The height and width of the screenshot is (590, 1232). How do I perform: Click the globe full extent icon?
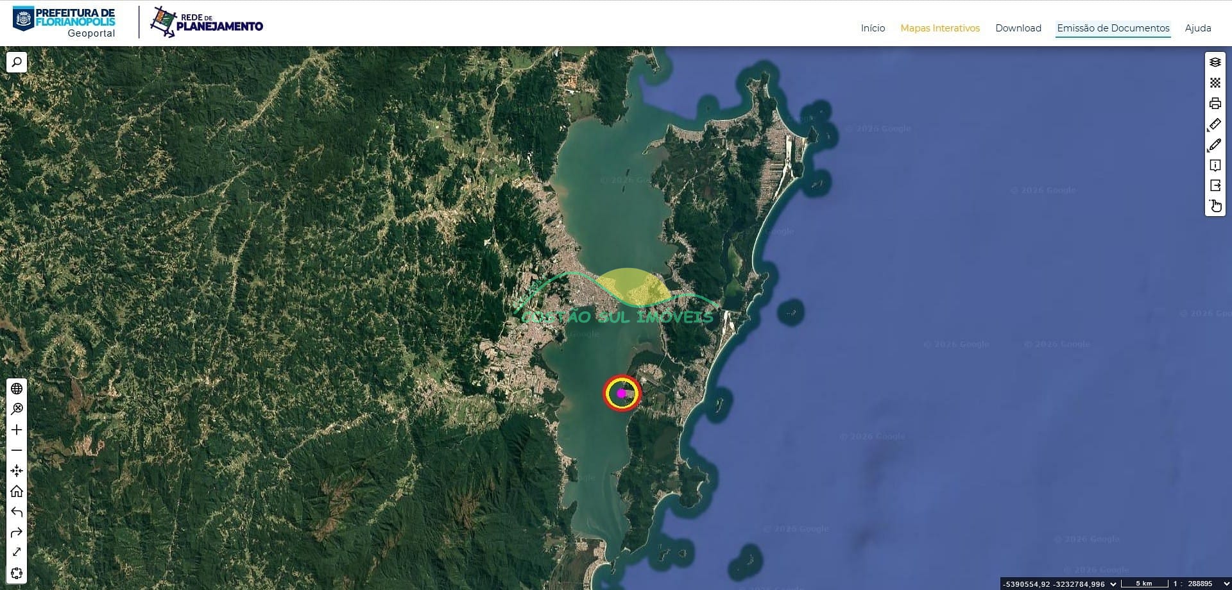pyautogui.click(x=17, y=389)
